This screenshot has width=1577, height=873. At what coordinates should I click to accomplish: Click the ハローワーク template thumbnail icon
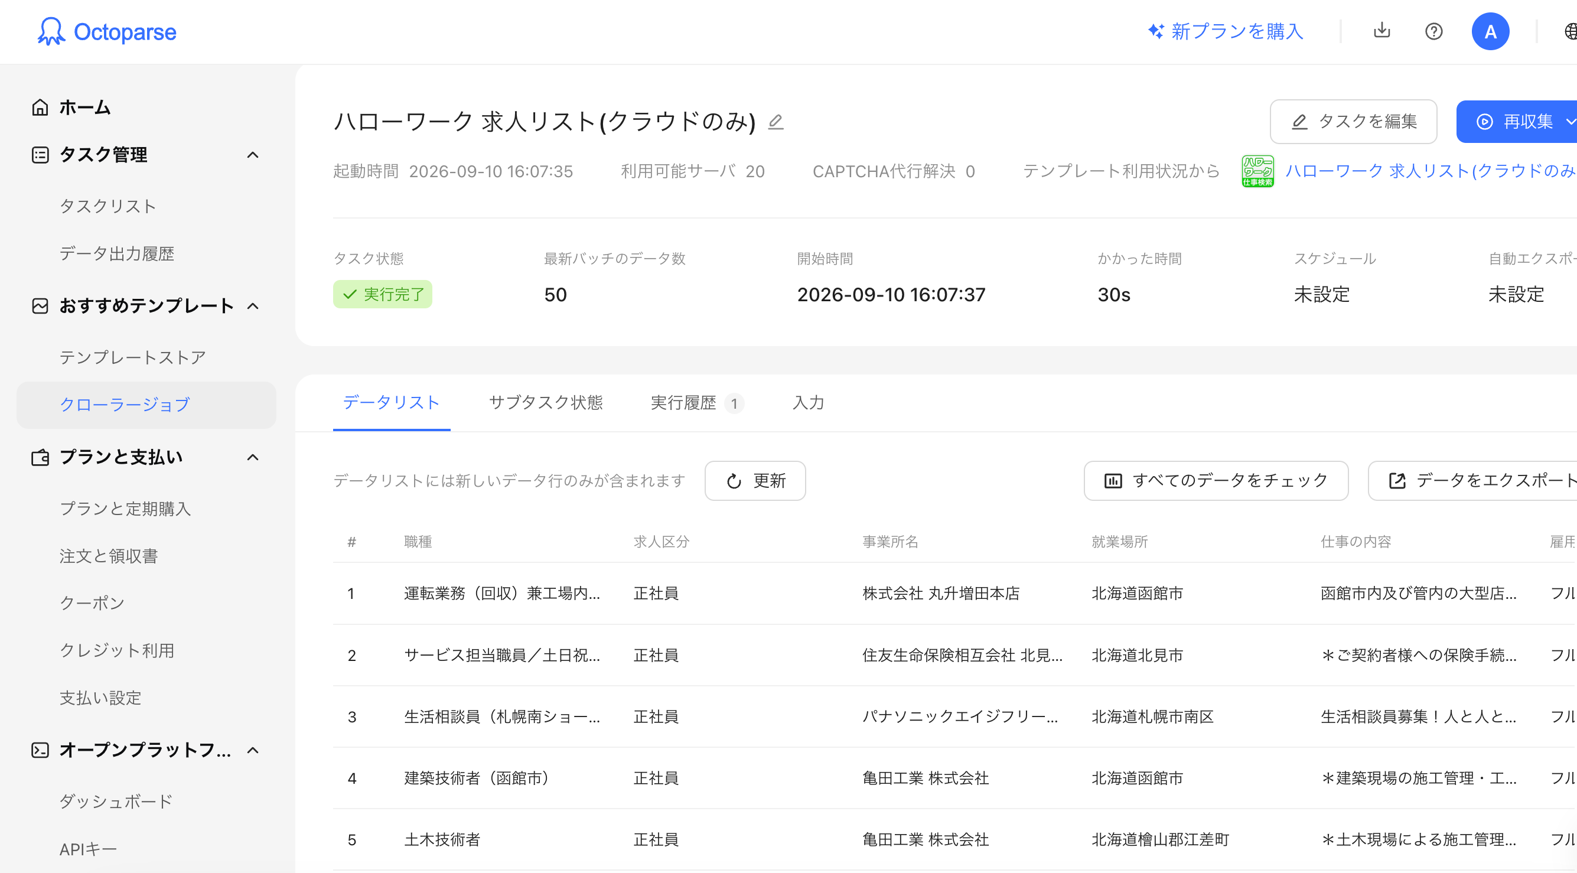[x=1257, y=171]
